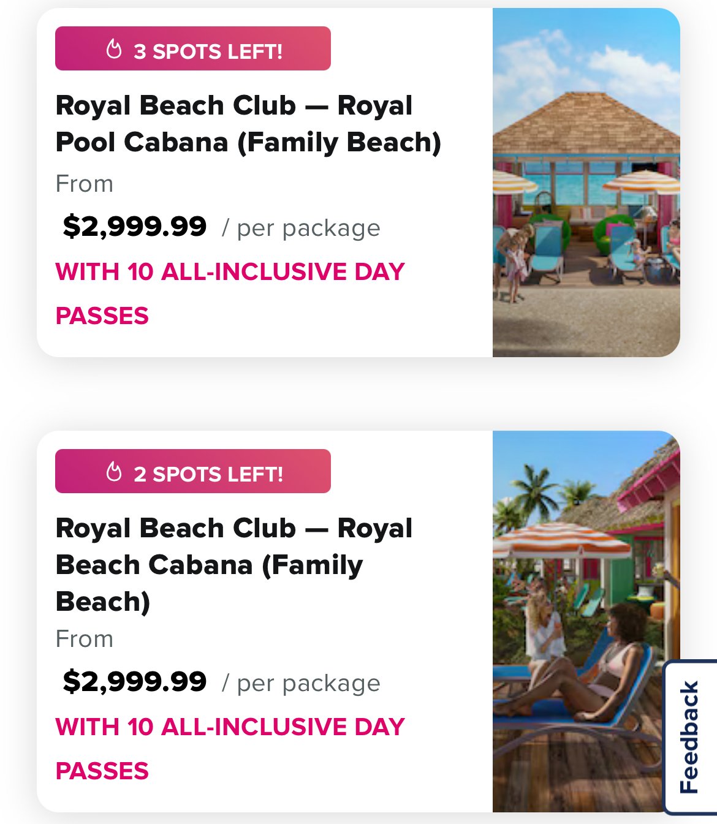Click 'From' label on Beach Cabana card
717x824 pixels.
(85, 639)
